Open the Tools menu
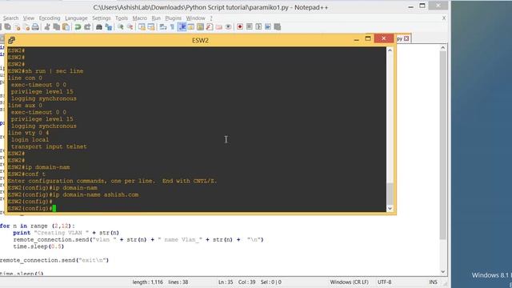 coord(122,18)
